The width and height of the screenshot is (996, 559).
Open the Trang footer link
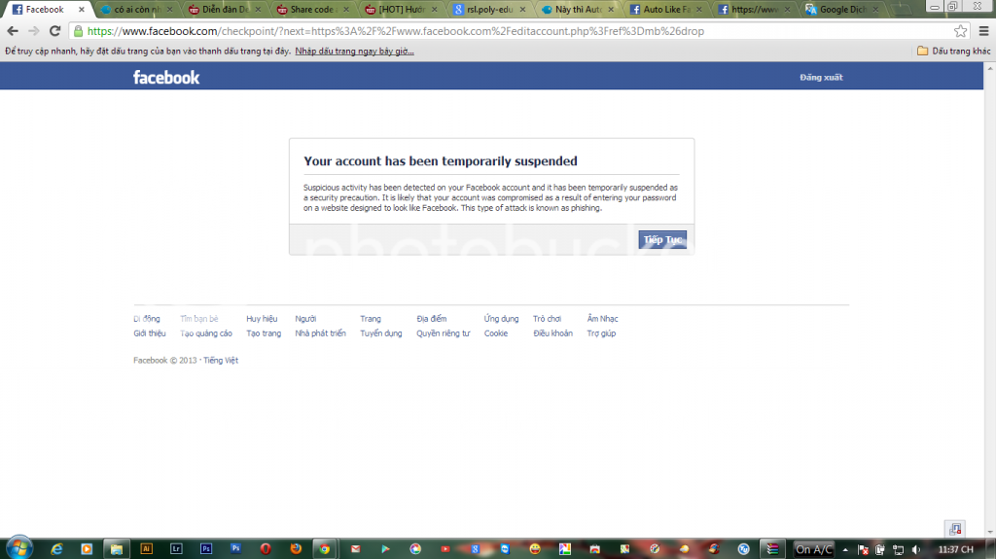tap(371, 319)
